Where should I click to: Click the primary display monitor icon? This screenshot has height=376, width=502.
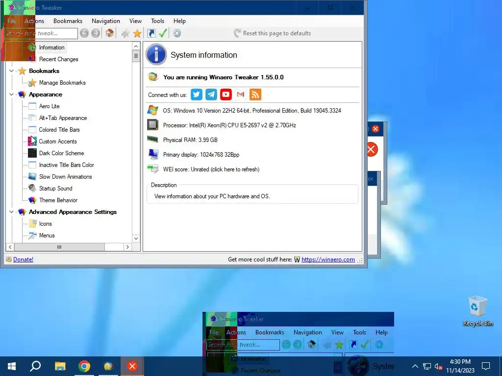point(153,154)
